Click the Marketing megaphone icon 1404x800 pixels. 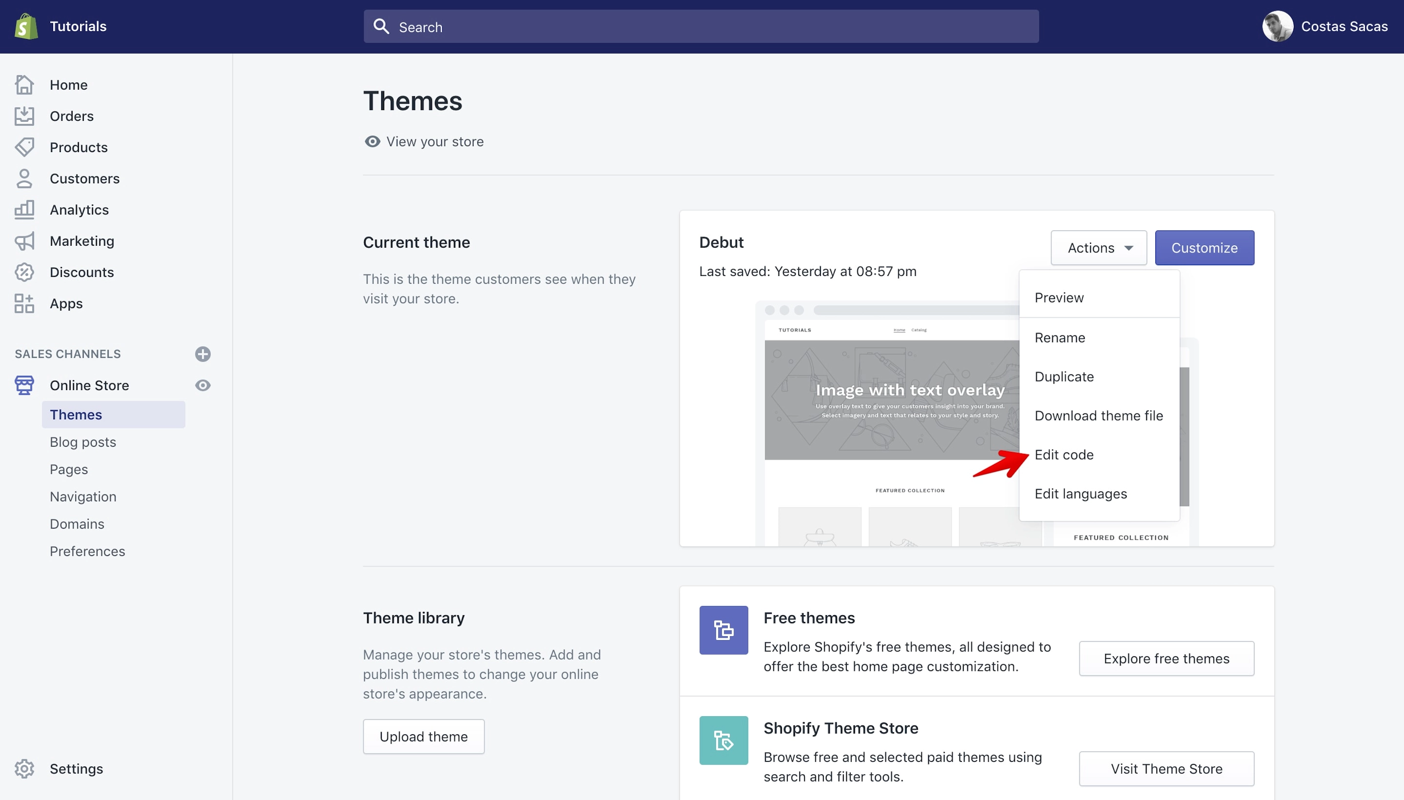(x=24, y=241)
